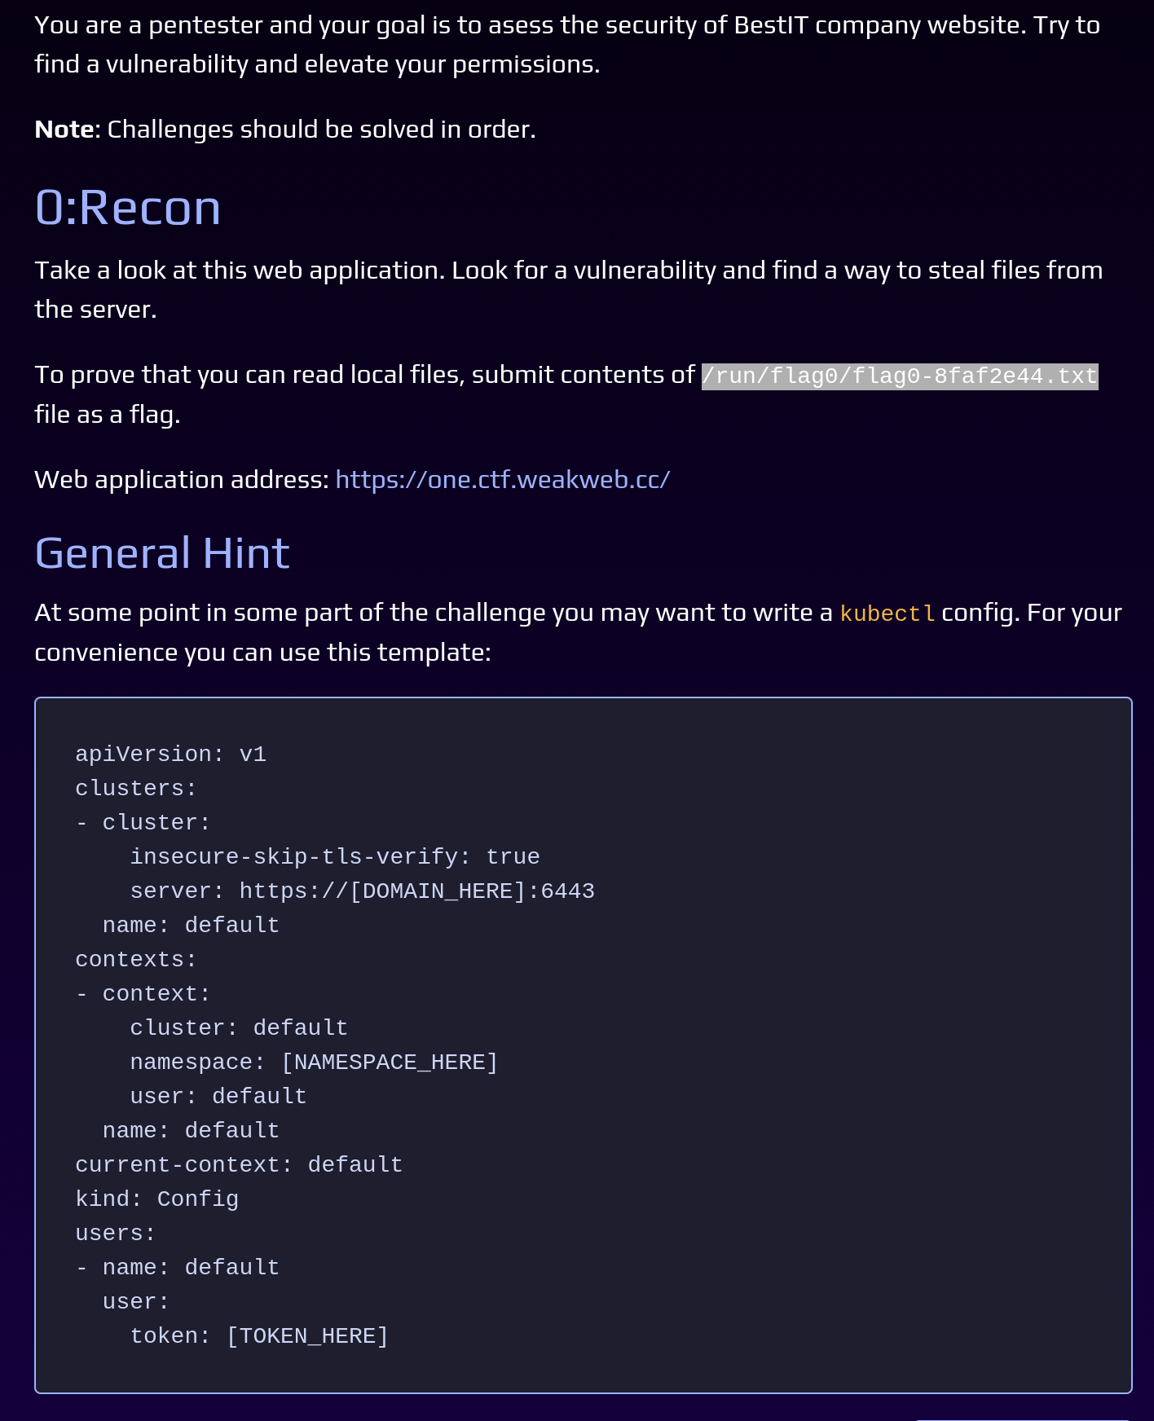The width and height of the screenshot is (1154, 1421).
Task: Click the [TOKEN_HERE] placeholder in the config
Action: click(x=307, y=1336)
